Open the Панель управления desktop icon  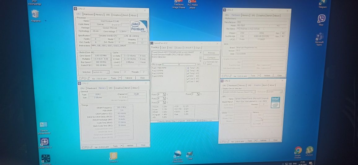point(43,128)
